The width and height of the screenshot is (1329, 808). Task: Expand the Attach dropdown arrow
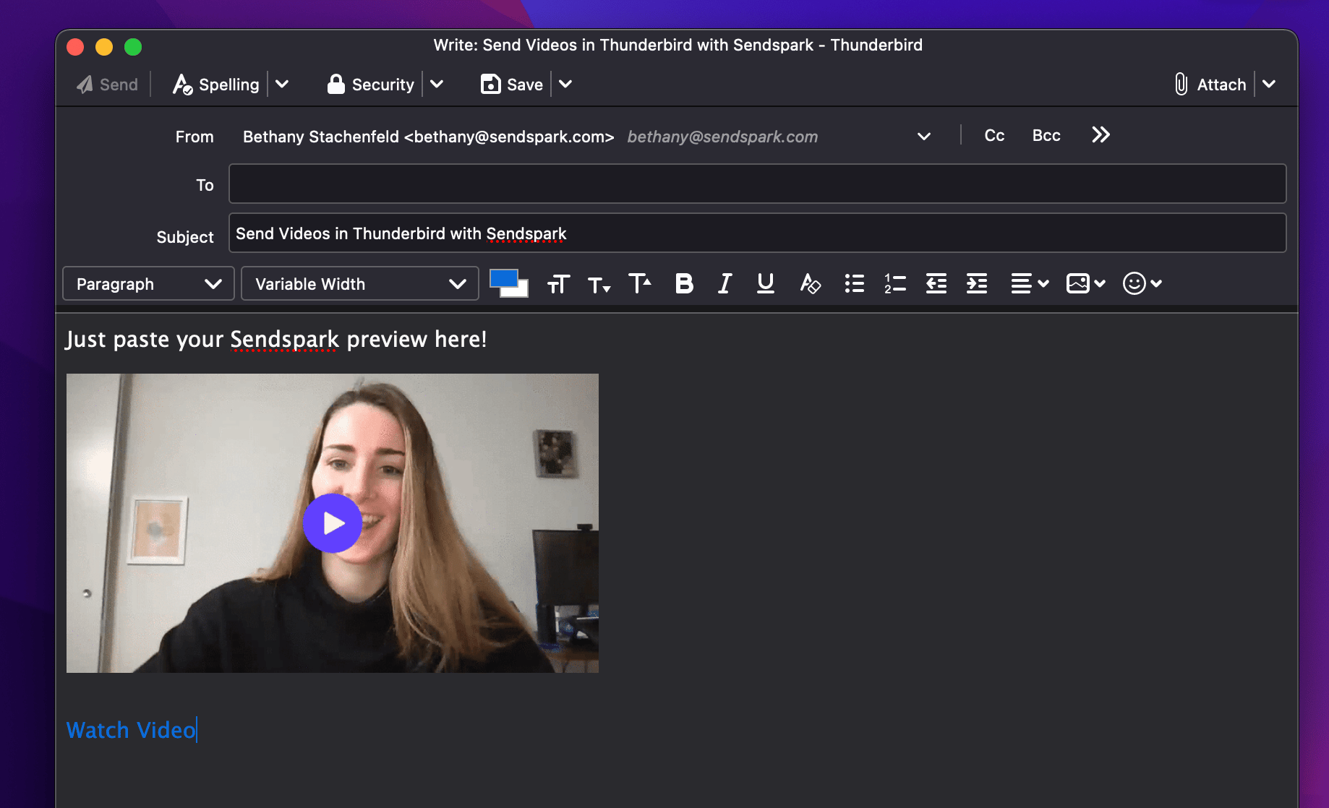[1269, 85]
